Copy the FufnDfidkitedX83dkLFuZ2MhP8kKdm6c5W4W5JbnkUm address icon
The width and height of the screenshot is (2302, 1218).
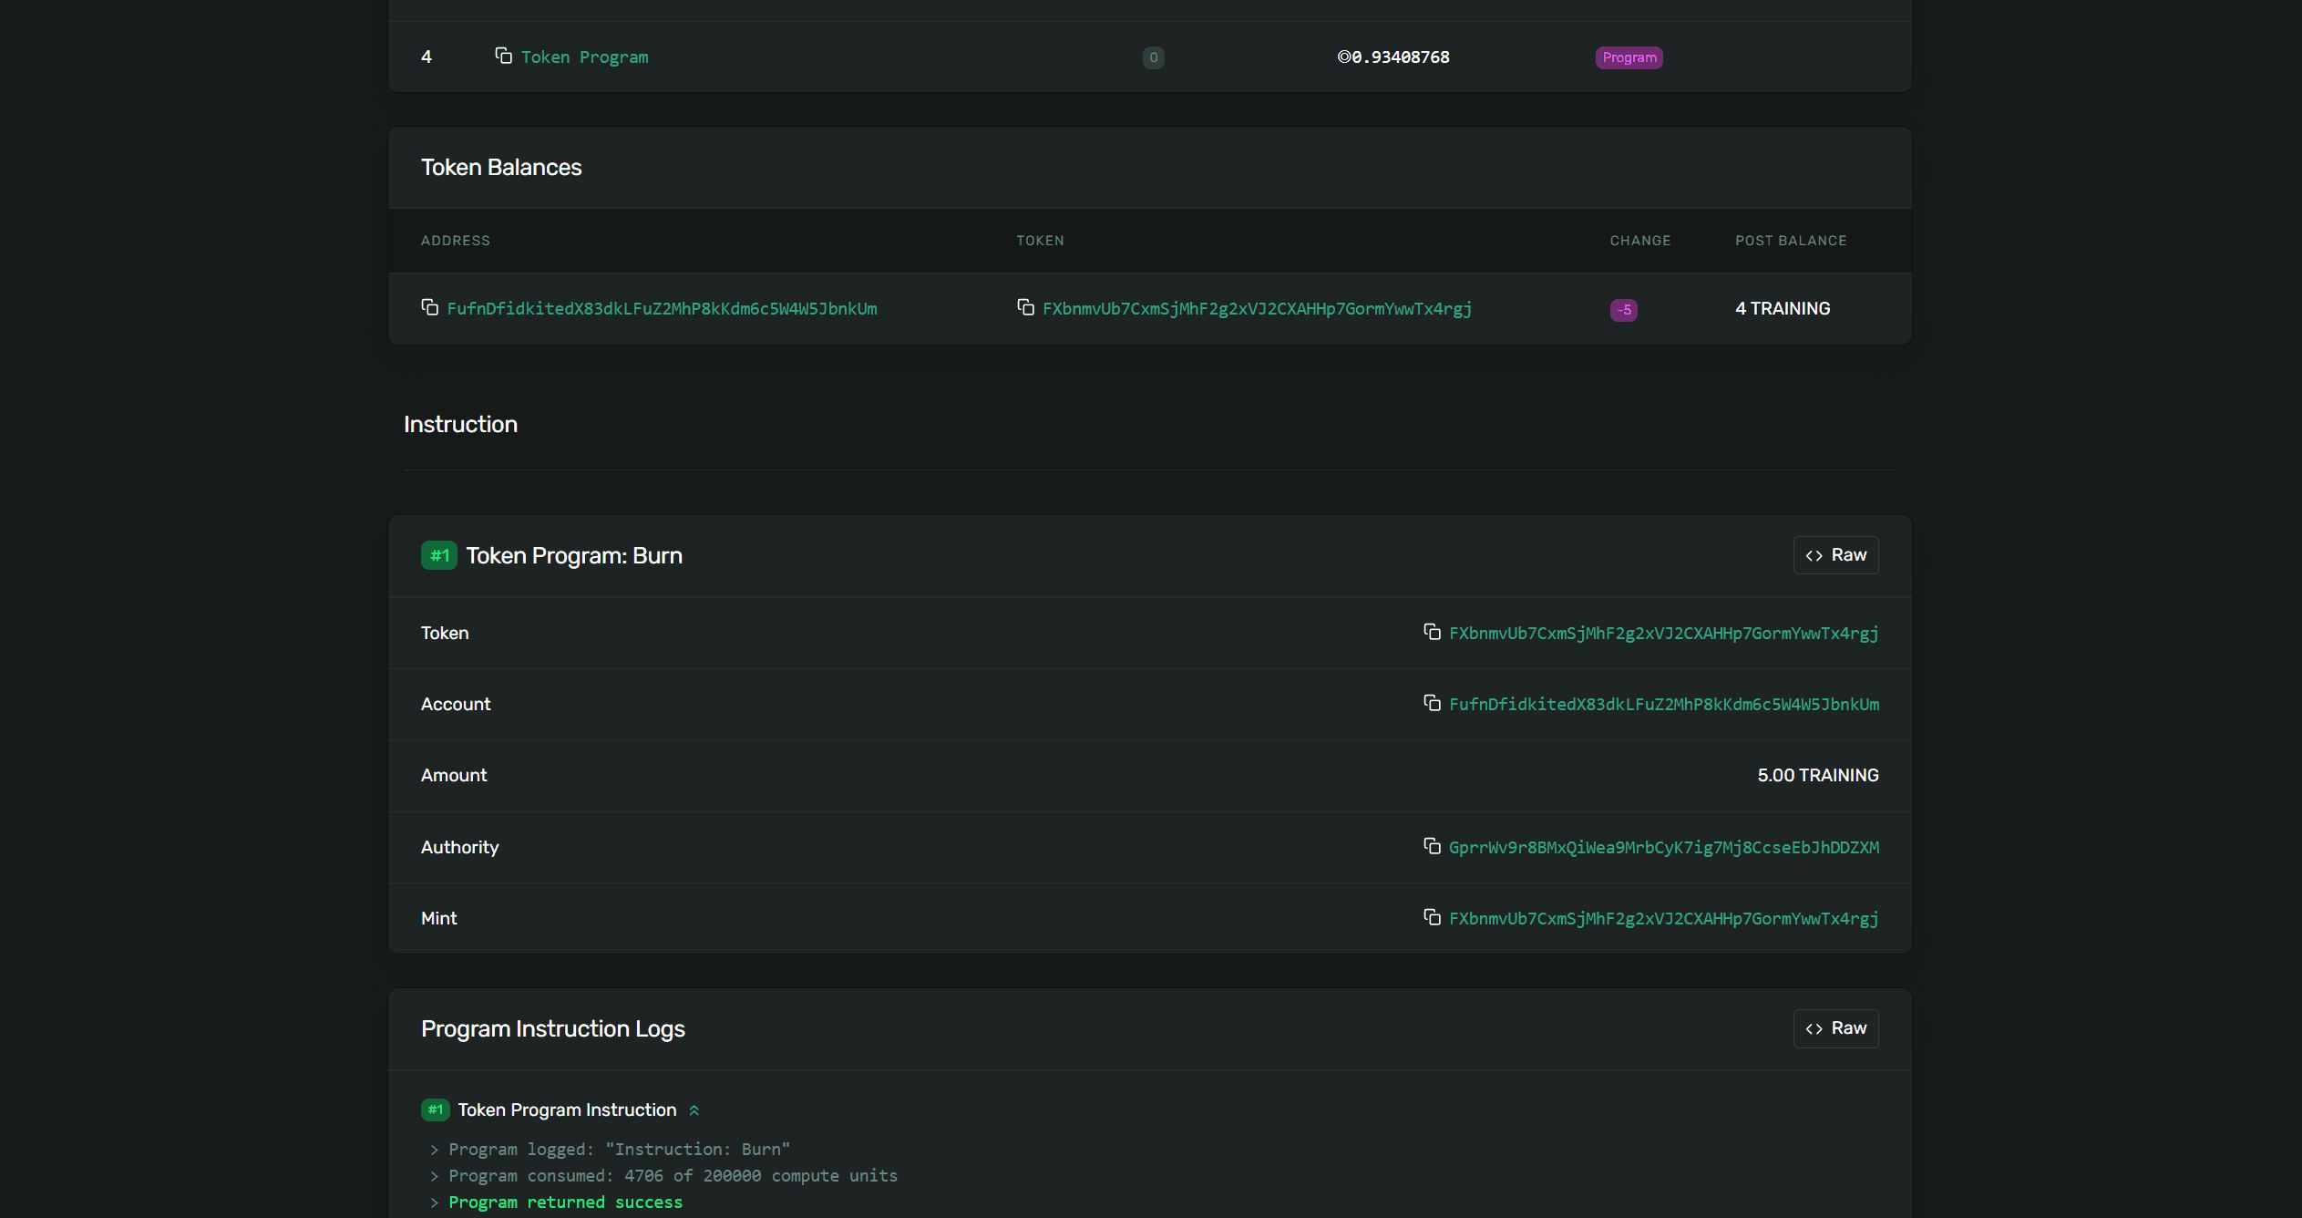[x=431, y=307]
